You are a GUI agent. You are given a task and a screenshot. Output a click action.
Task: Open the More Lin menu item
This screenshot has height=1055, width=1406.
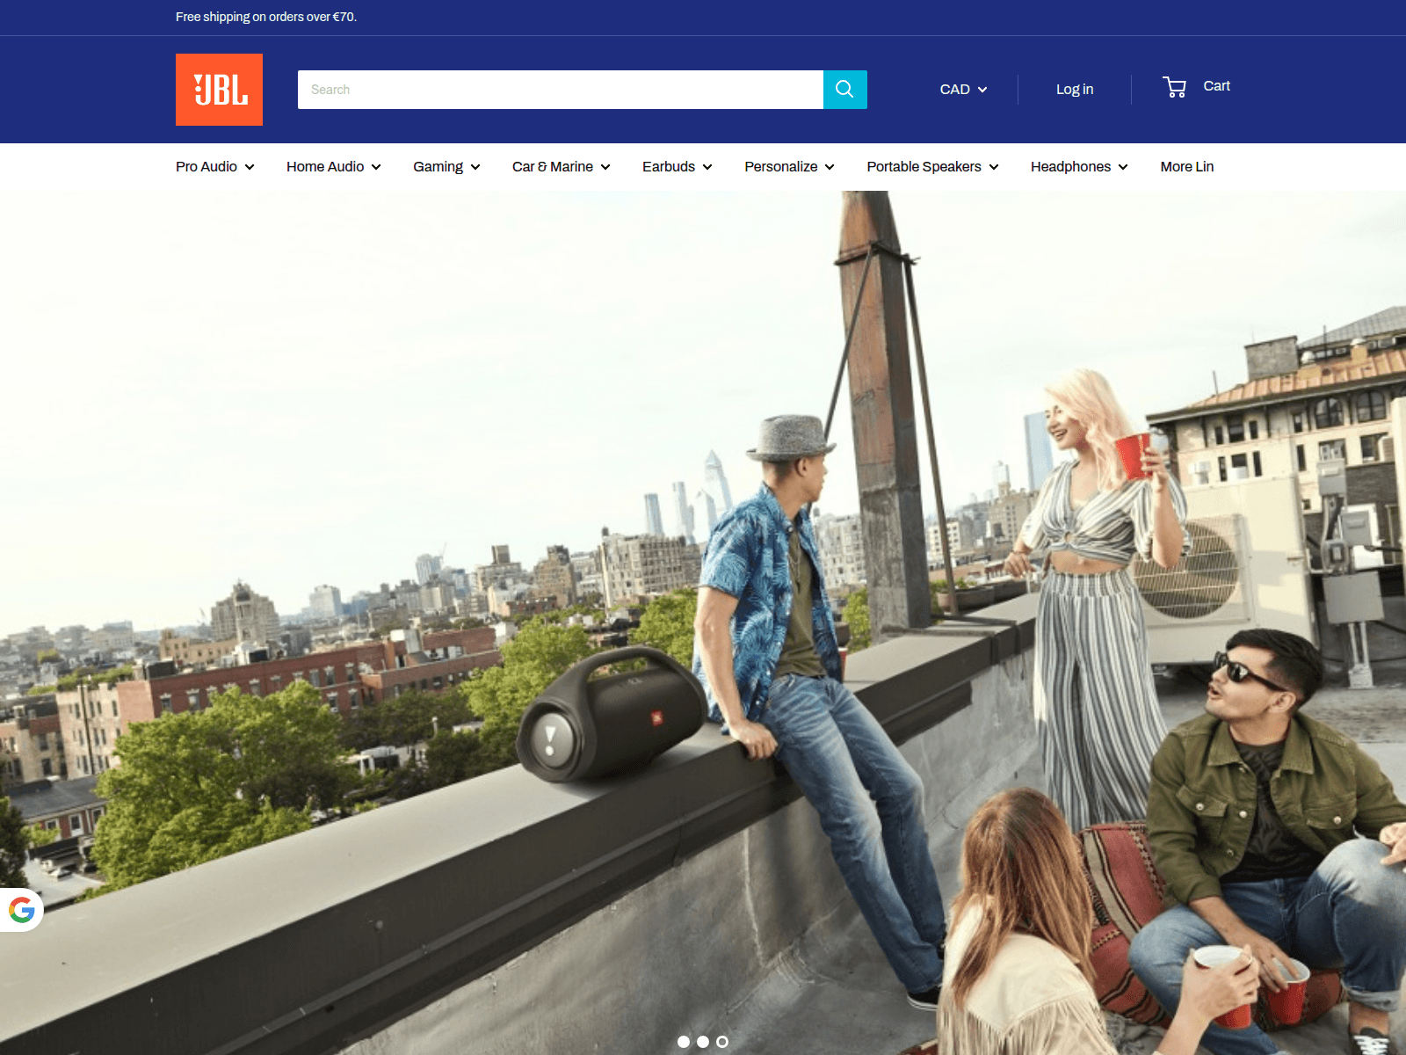[1187, 167]
